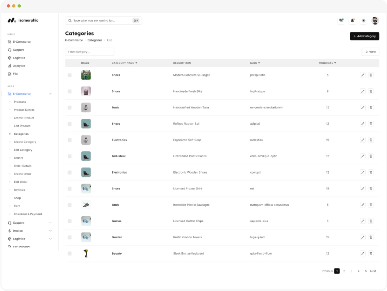387x291 pixels.
Task: Collapse the E-Commerce apps section chevron
Action: 50,94
